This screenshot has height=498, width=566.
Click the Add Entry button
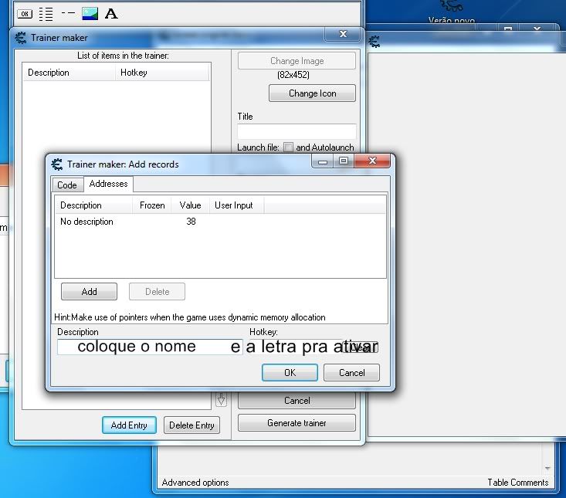[x=129, y=425]
